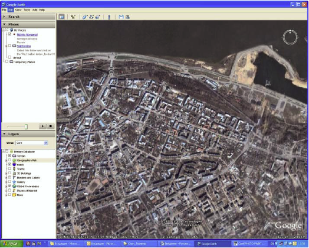Click the Global Awareness globe icon
The image size is (309, 248).
coord(14,186)
